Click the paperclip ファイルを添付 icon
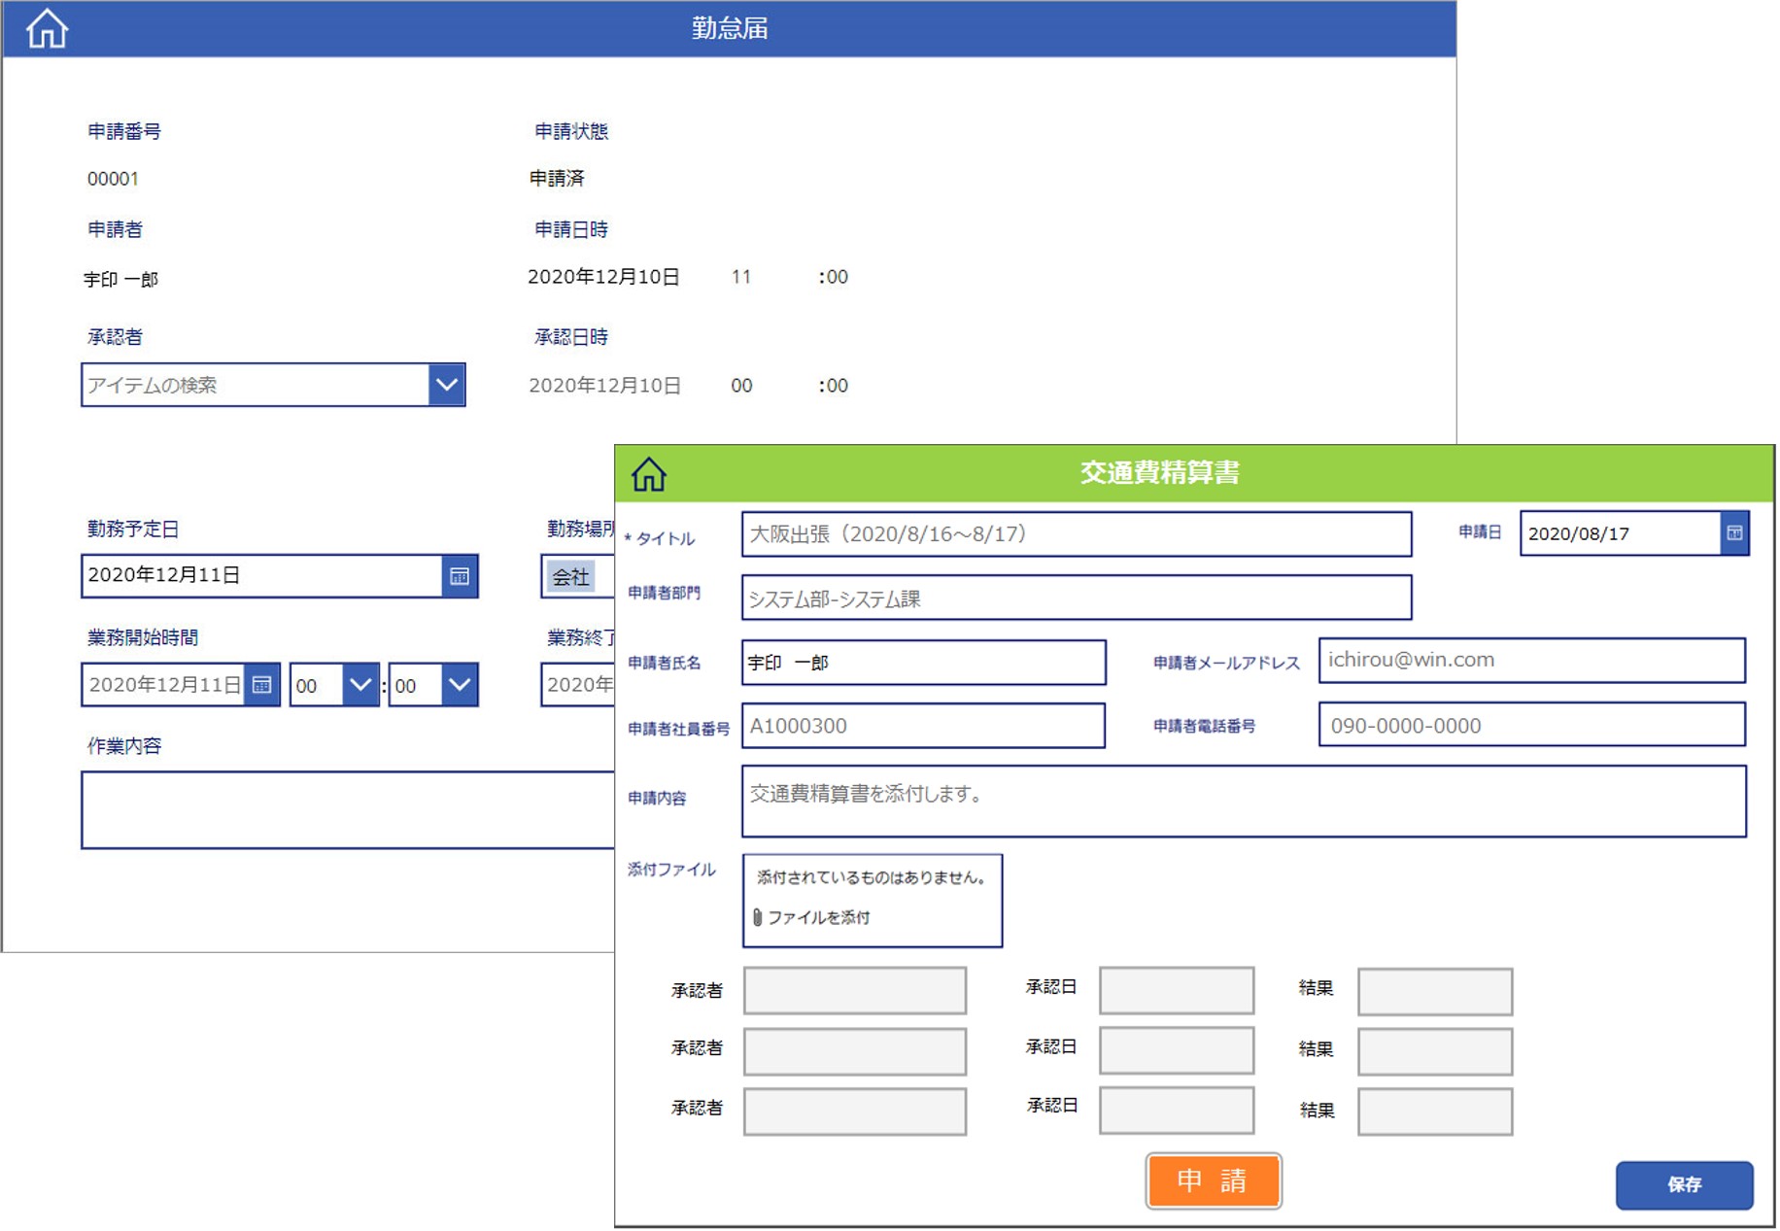 (x=757, y=917)
